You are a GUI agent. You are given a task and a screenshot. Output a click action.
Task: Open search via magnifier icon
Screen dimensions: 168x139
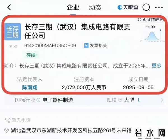click(146, 7)
